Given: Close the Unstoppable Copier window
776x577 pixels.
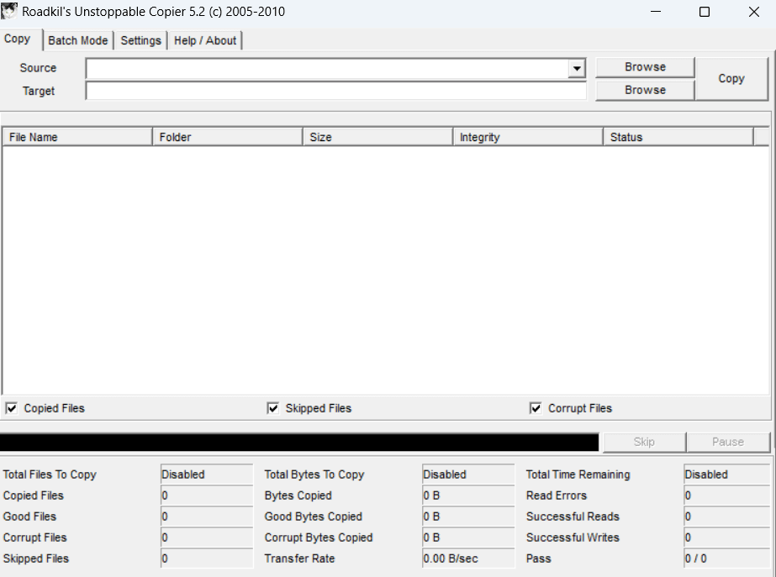Looking at the screenshot, I should coord(753,12).
